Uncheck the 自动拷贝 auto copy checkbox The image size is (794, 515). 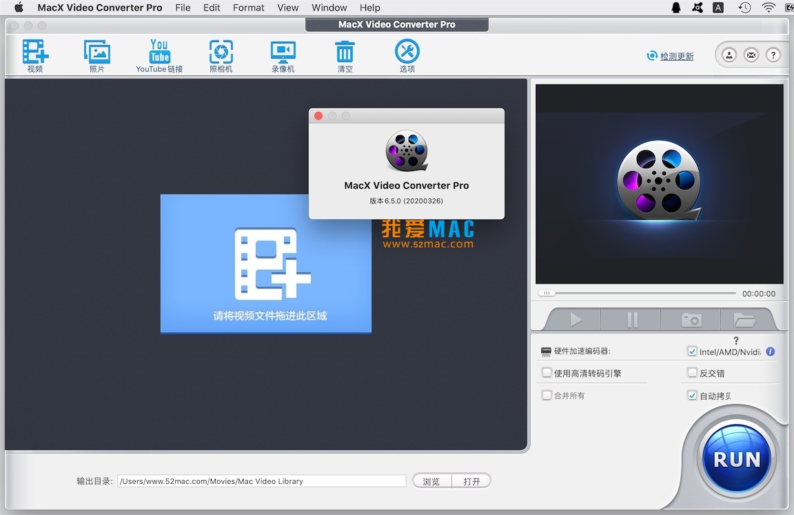coord(692,395)
